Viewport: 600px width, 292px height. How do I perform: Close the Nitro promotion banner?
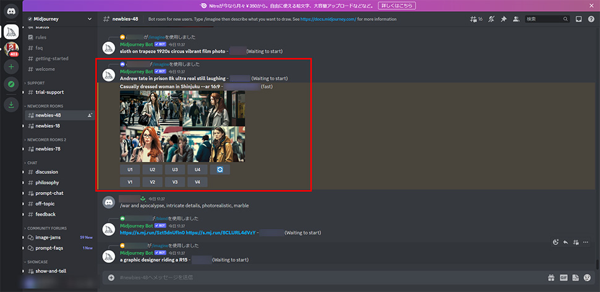click(591, 6)
